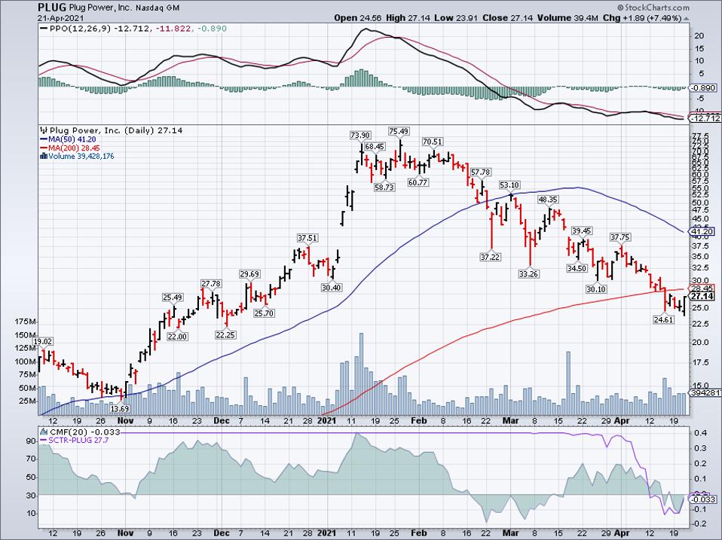Click the 48.35 price label

pyautogui.click(x=548, y=200)
